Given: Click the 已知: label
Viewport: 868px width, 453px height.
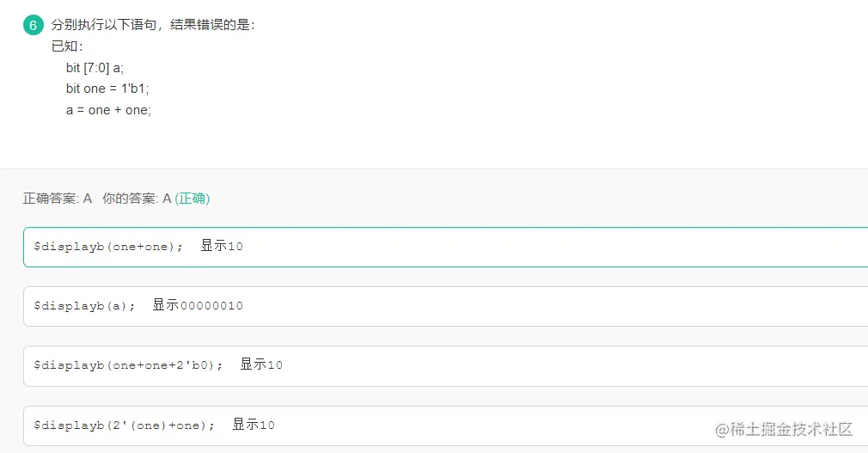Looking at the screenshot, I should pyautogui.click(x=67, y=46).
